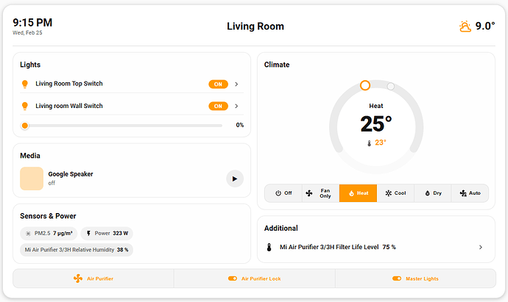
Task: Click the filter life thermometer icon
Action: pyautogui.click(x=269, y=248)
